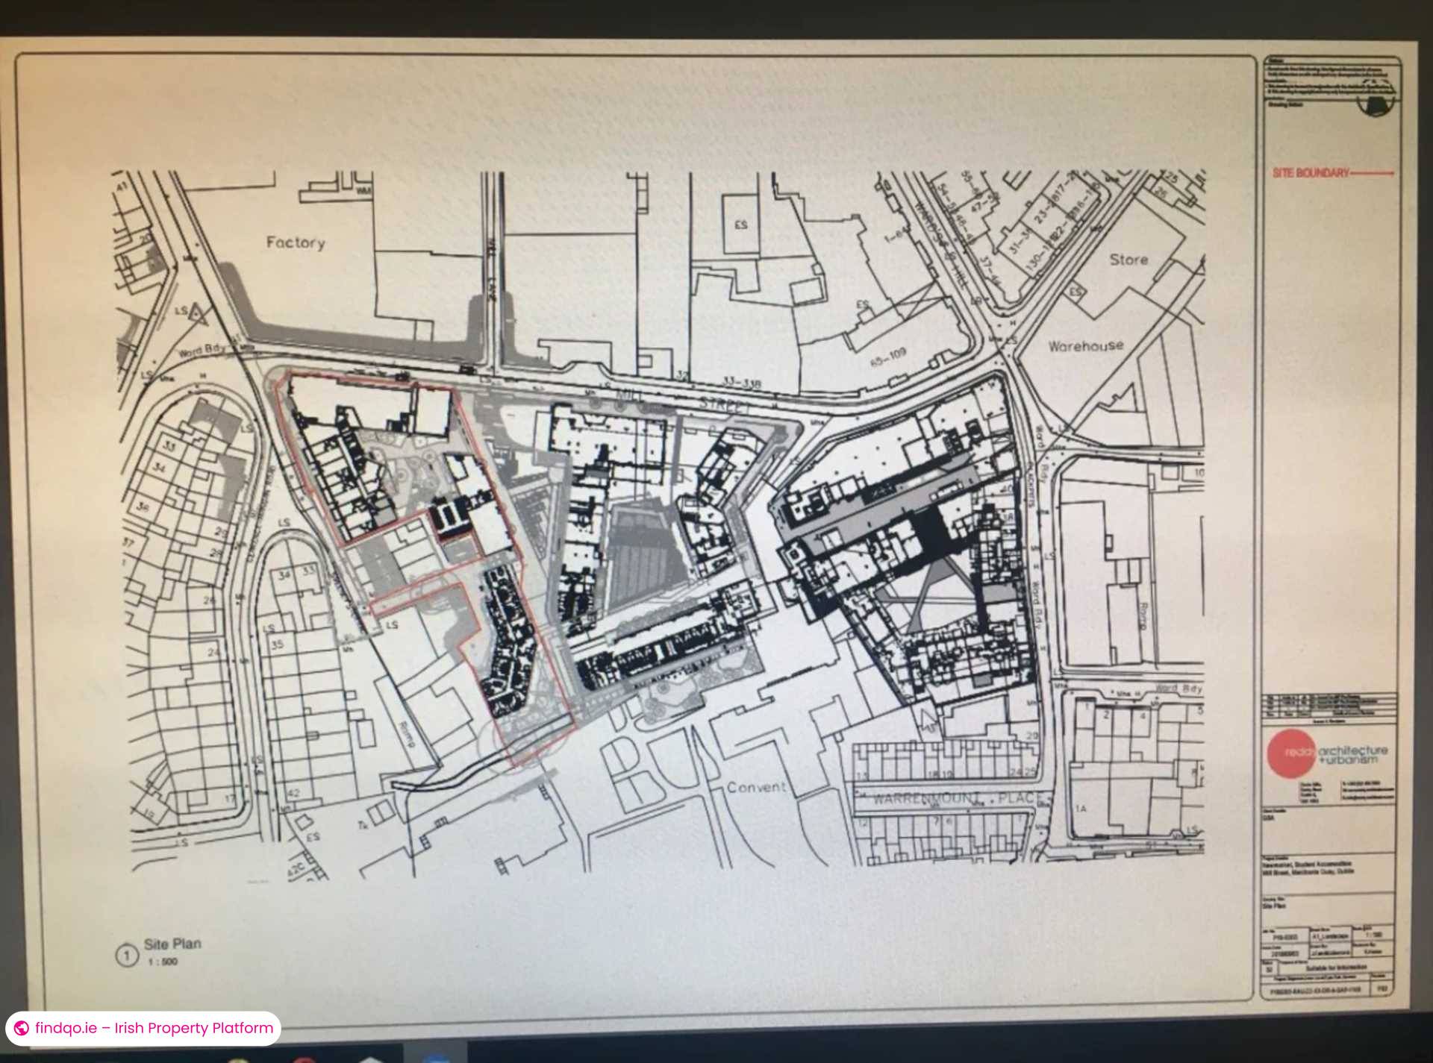The height and width of the screenshot is (1063, 1433).
Task: Click the architecture +urbanism company name text
Action: pos(1353,753)
